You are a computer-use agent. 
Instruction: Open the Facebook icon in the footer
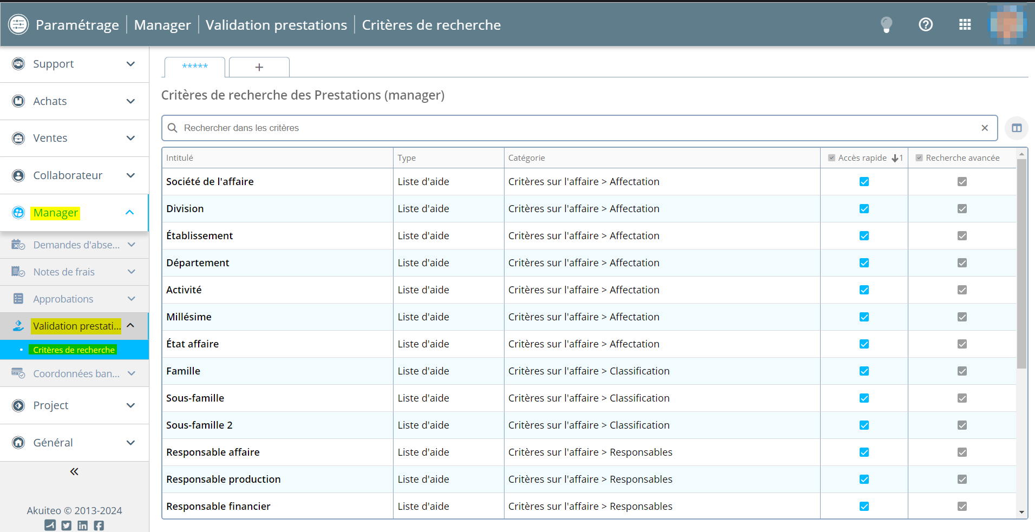[99, 526]
